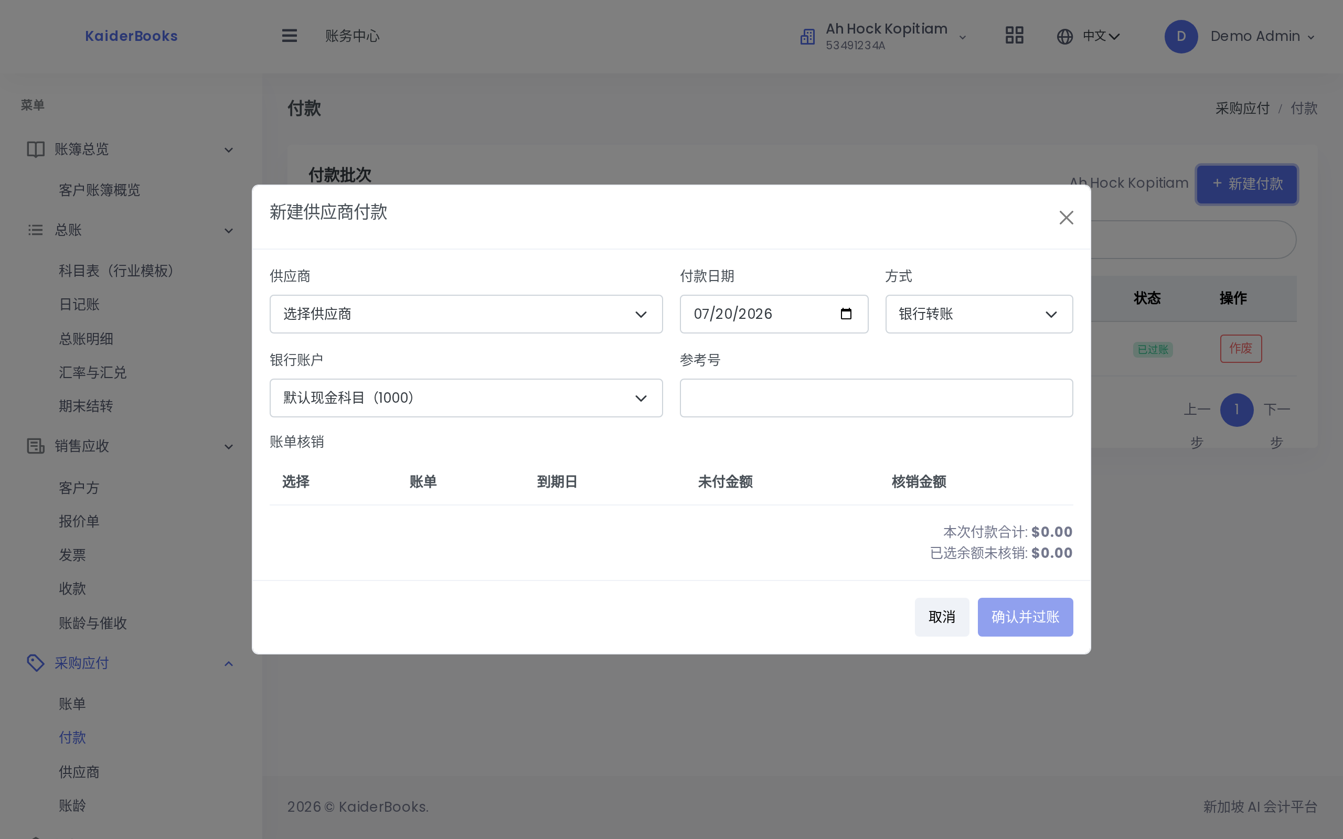
Task: Click the 到期日 column header
Action: tap(557, 482)
